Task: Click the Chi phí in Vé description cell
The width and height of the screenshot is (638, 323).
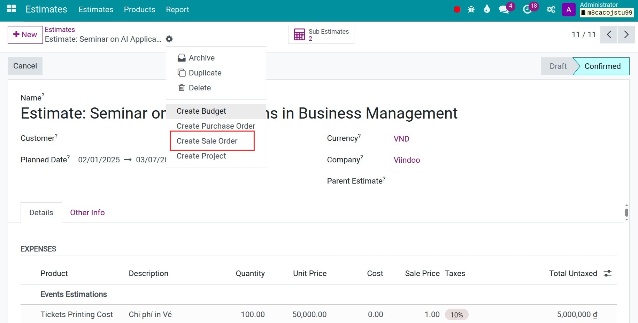Action: [150, 314]
